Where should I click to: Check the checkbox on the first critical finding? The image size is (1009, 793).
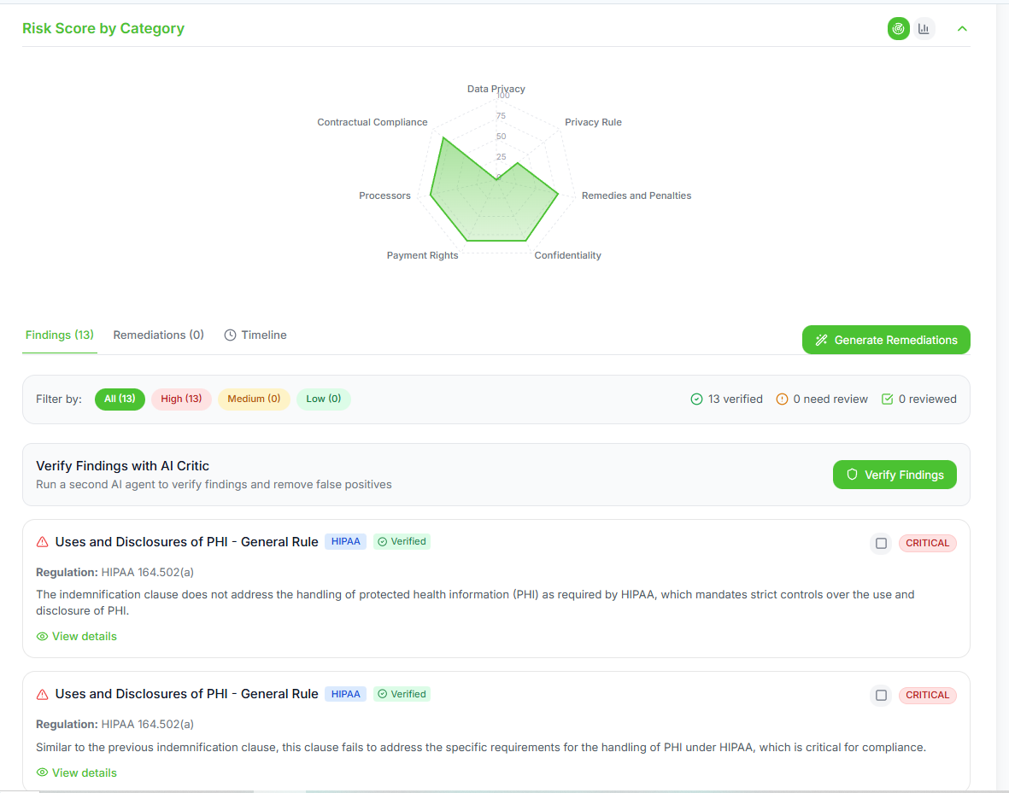881,543
